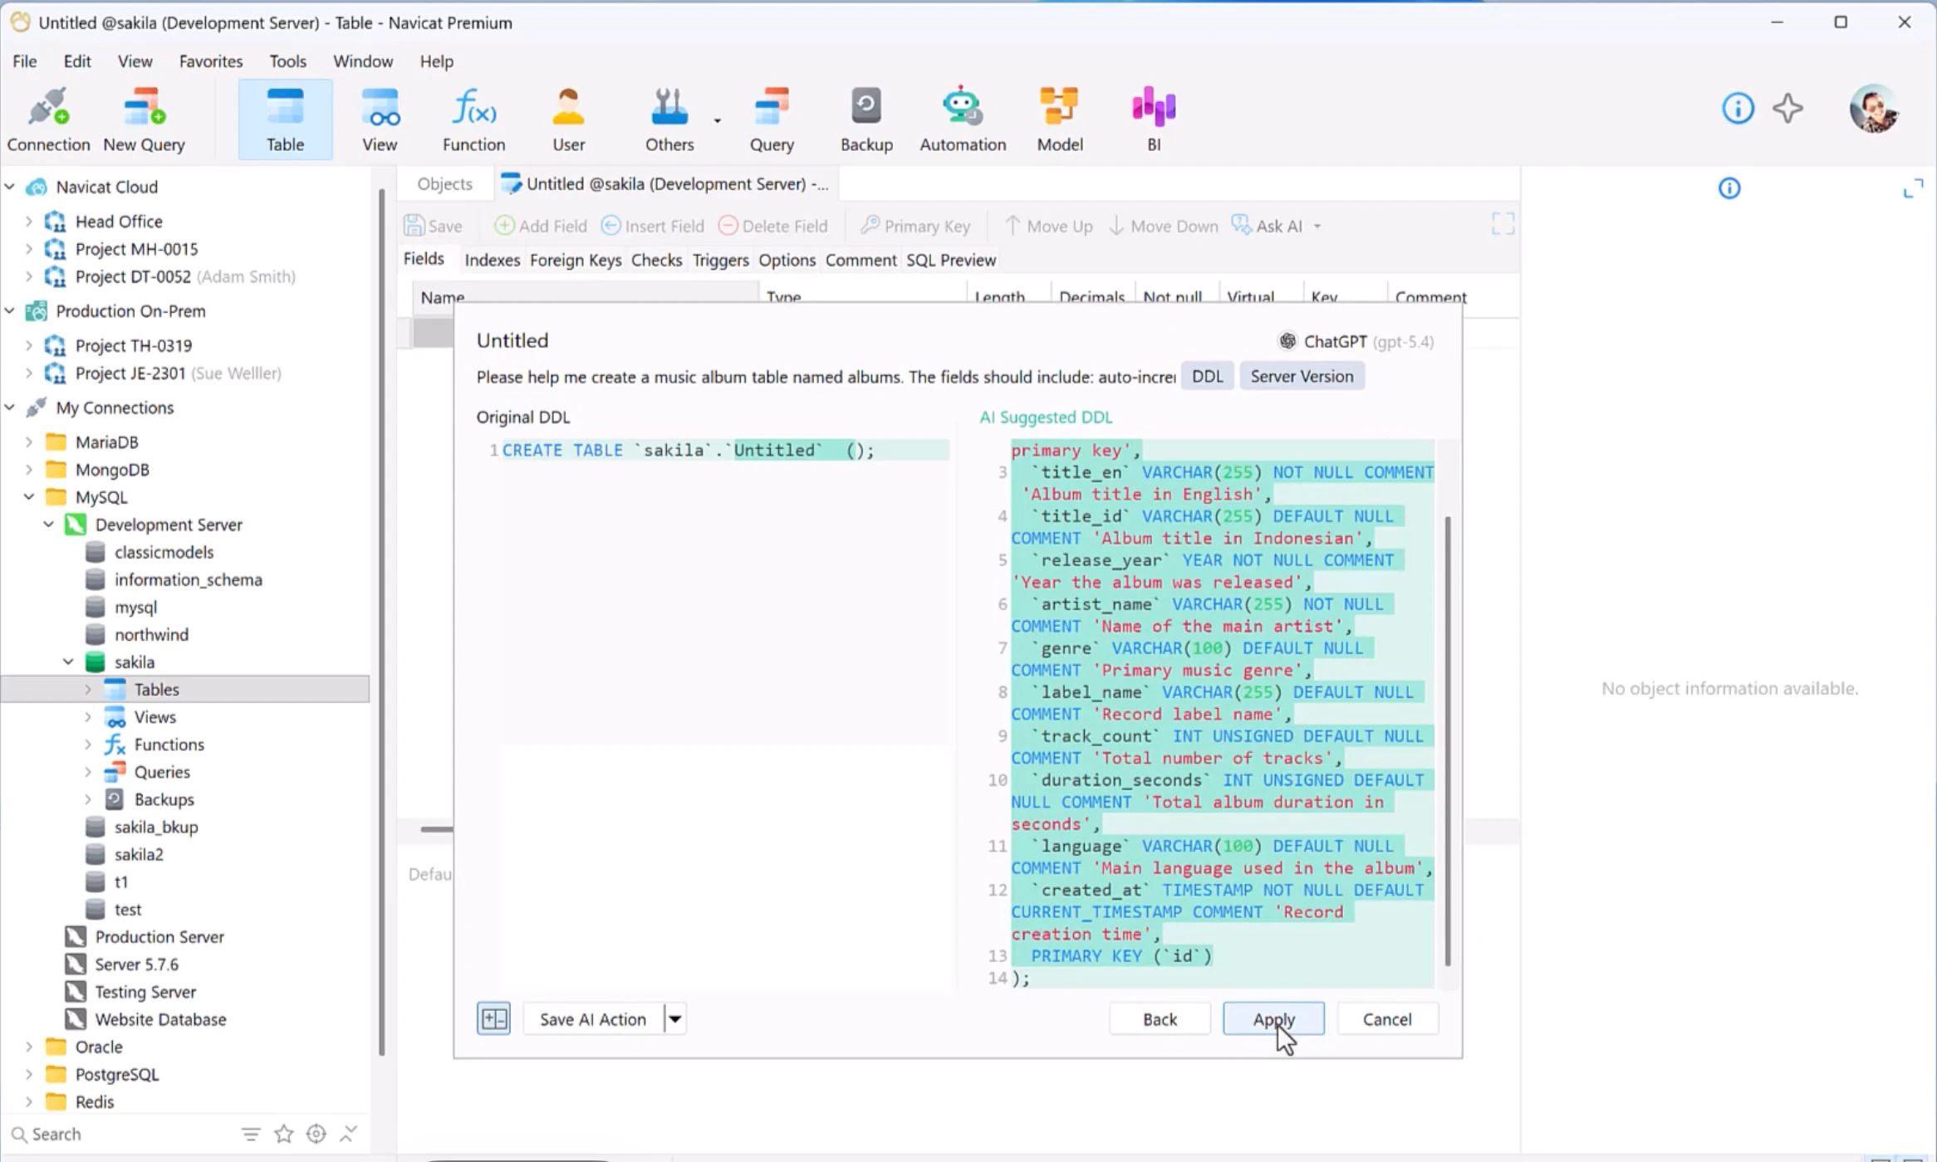The width and height of the screenshot is (1937, 1162).
Task: Open the Function toolbar icon
Action: 473,120
